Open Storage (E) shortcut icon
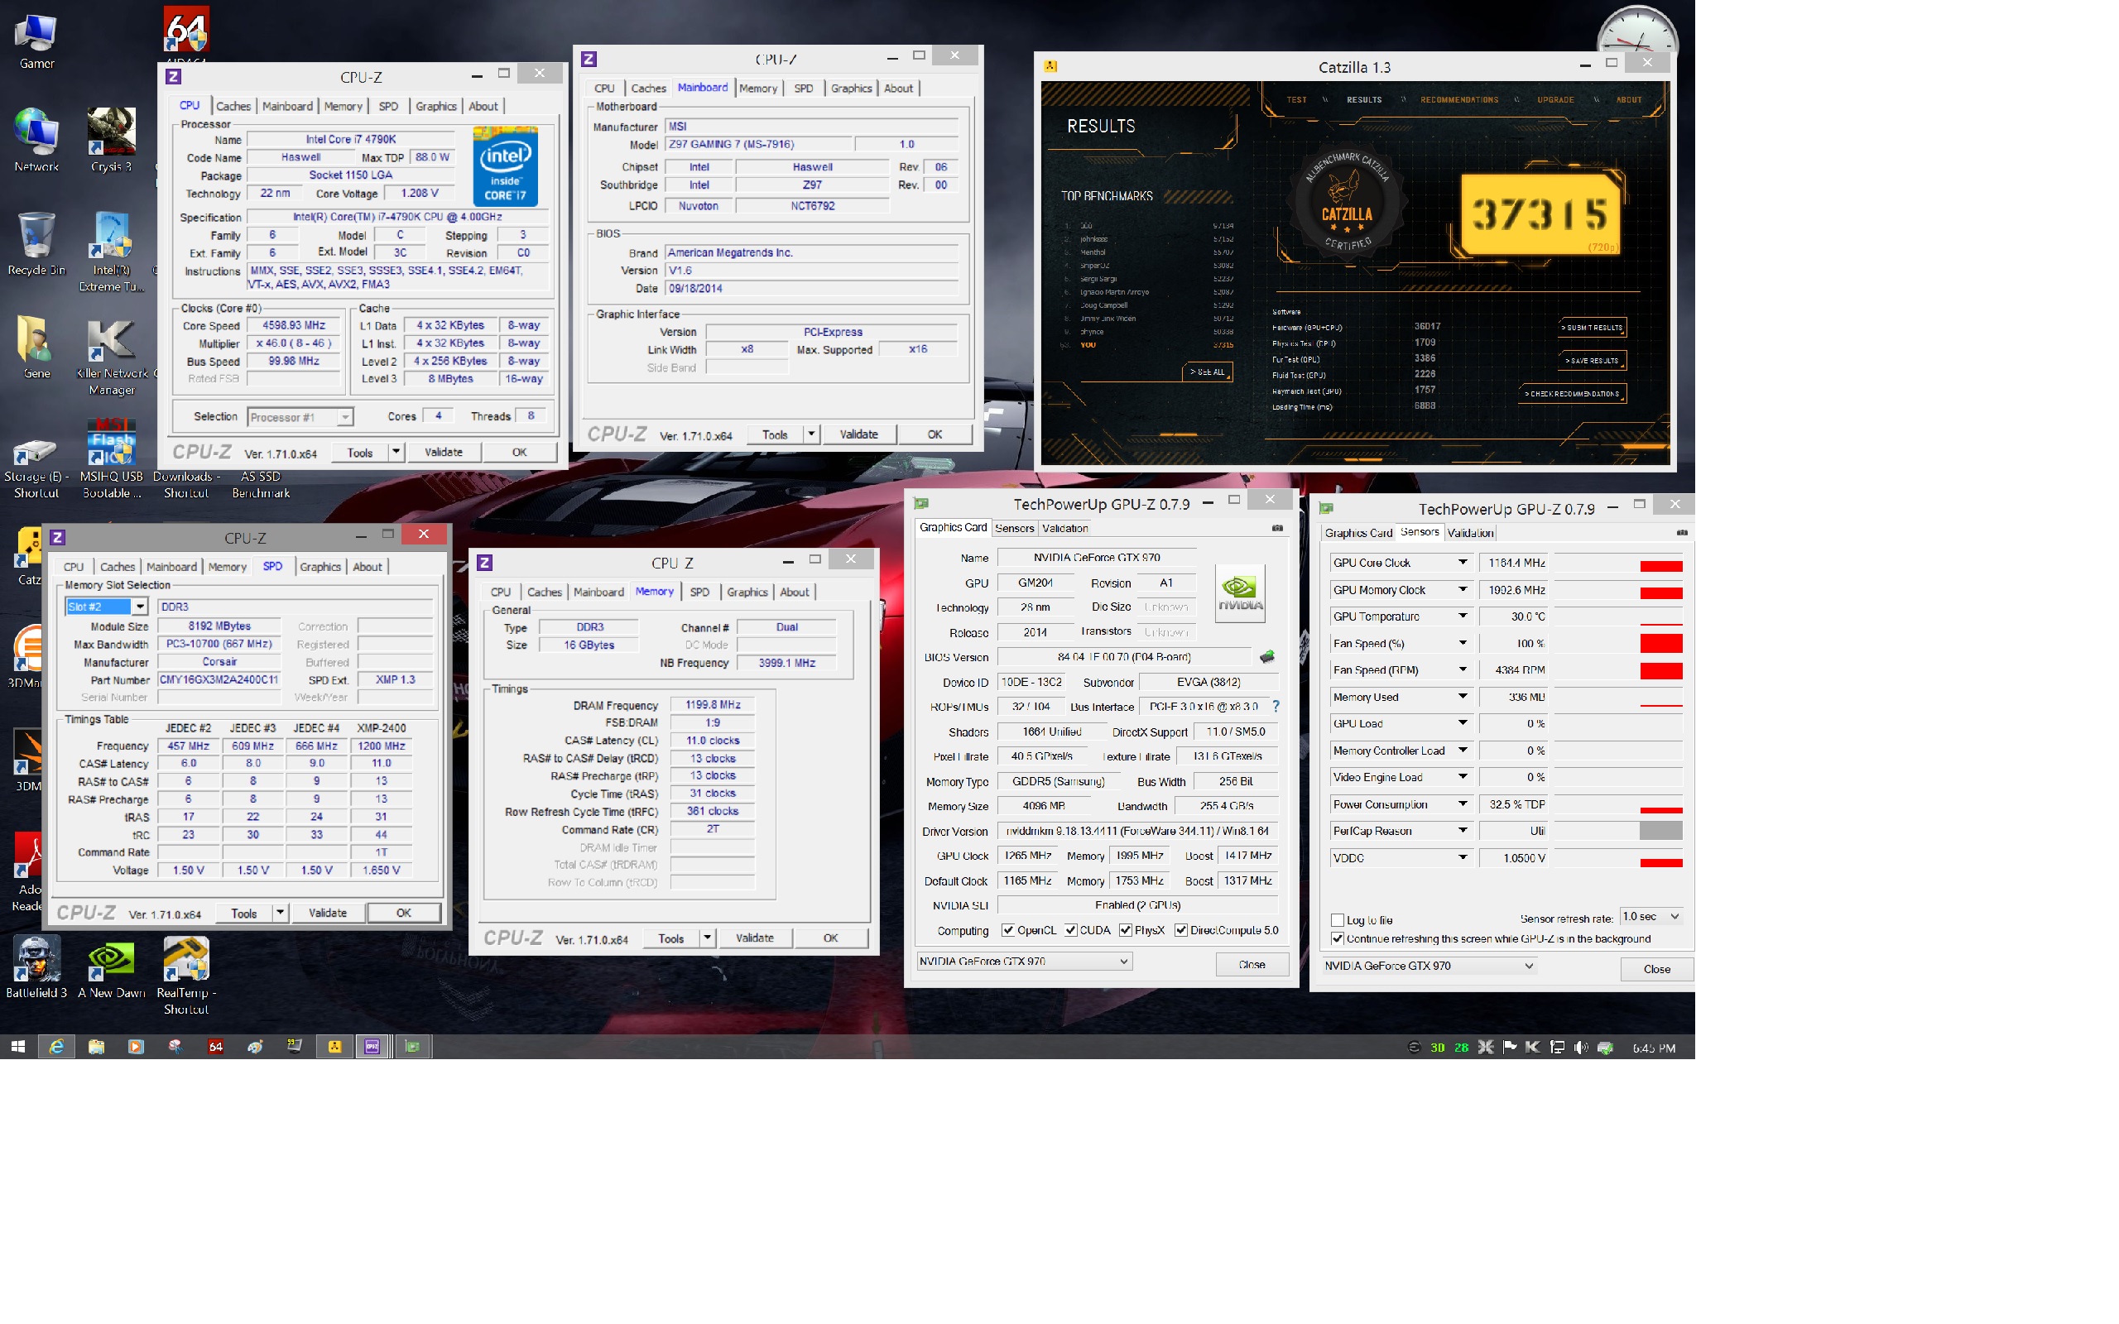 coord(36,468)
